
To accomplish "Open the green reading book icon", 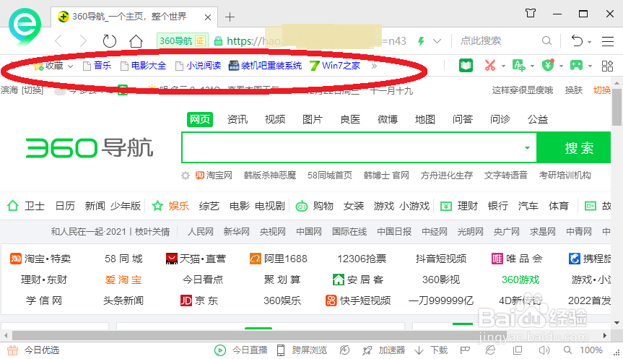I will pyautogui.click(x=466, y=66).
